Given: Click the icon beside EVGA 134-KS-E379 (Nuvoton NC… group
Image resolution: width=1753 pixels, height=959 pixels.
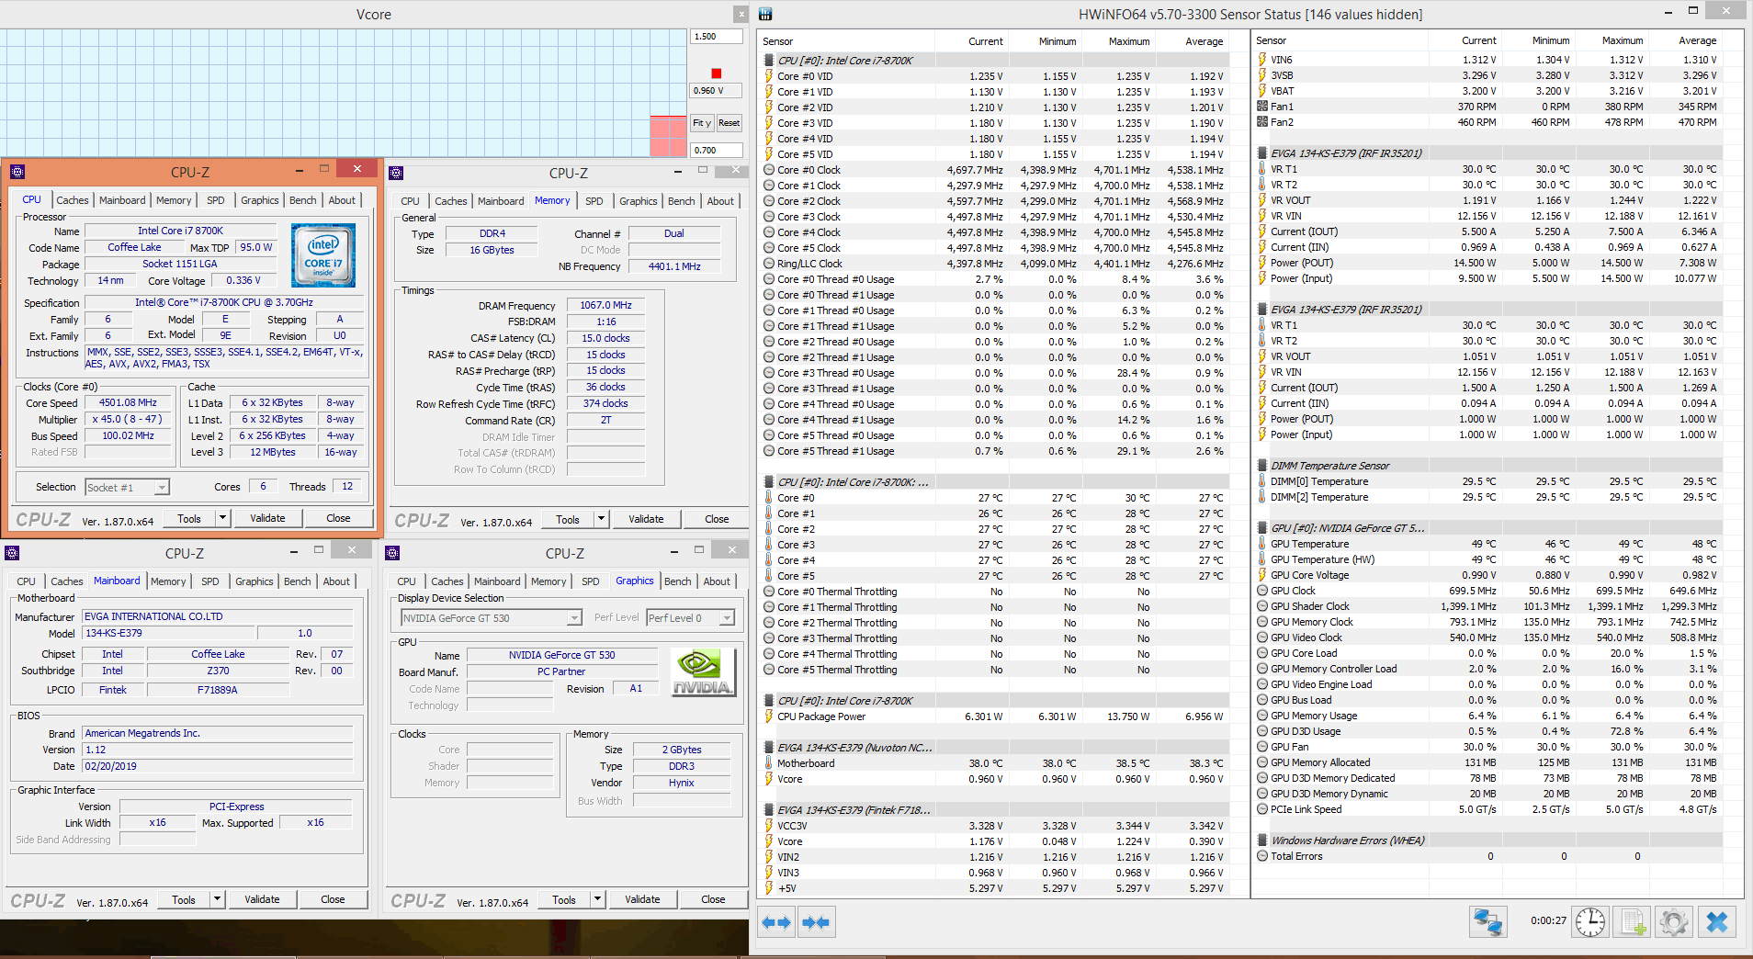Looking at the screenshot, I should 769,748.
